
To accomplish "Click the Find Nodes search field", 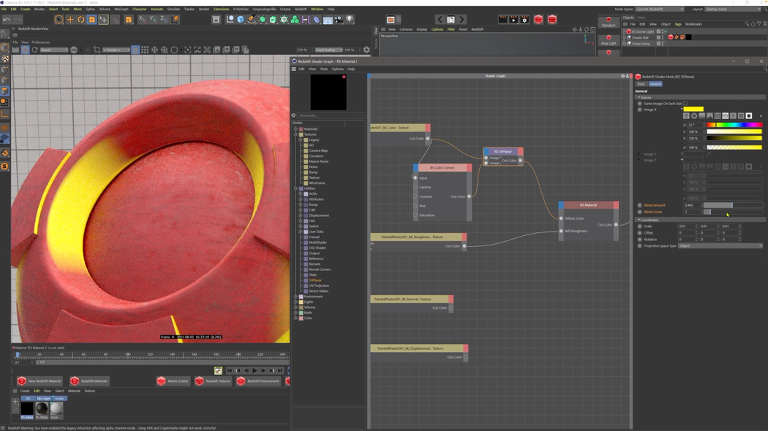I will point(329,115).
